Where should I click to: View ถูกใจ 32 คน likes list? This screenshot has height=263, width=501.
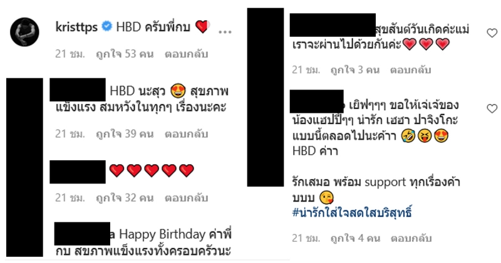pos(125,198)
